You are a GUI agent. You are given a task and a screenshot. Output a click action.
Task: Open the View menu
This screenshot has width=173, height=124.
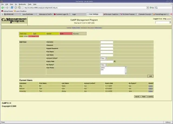(11, 4)
